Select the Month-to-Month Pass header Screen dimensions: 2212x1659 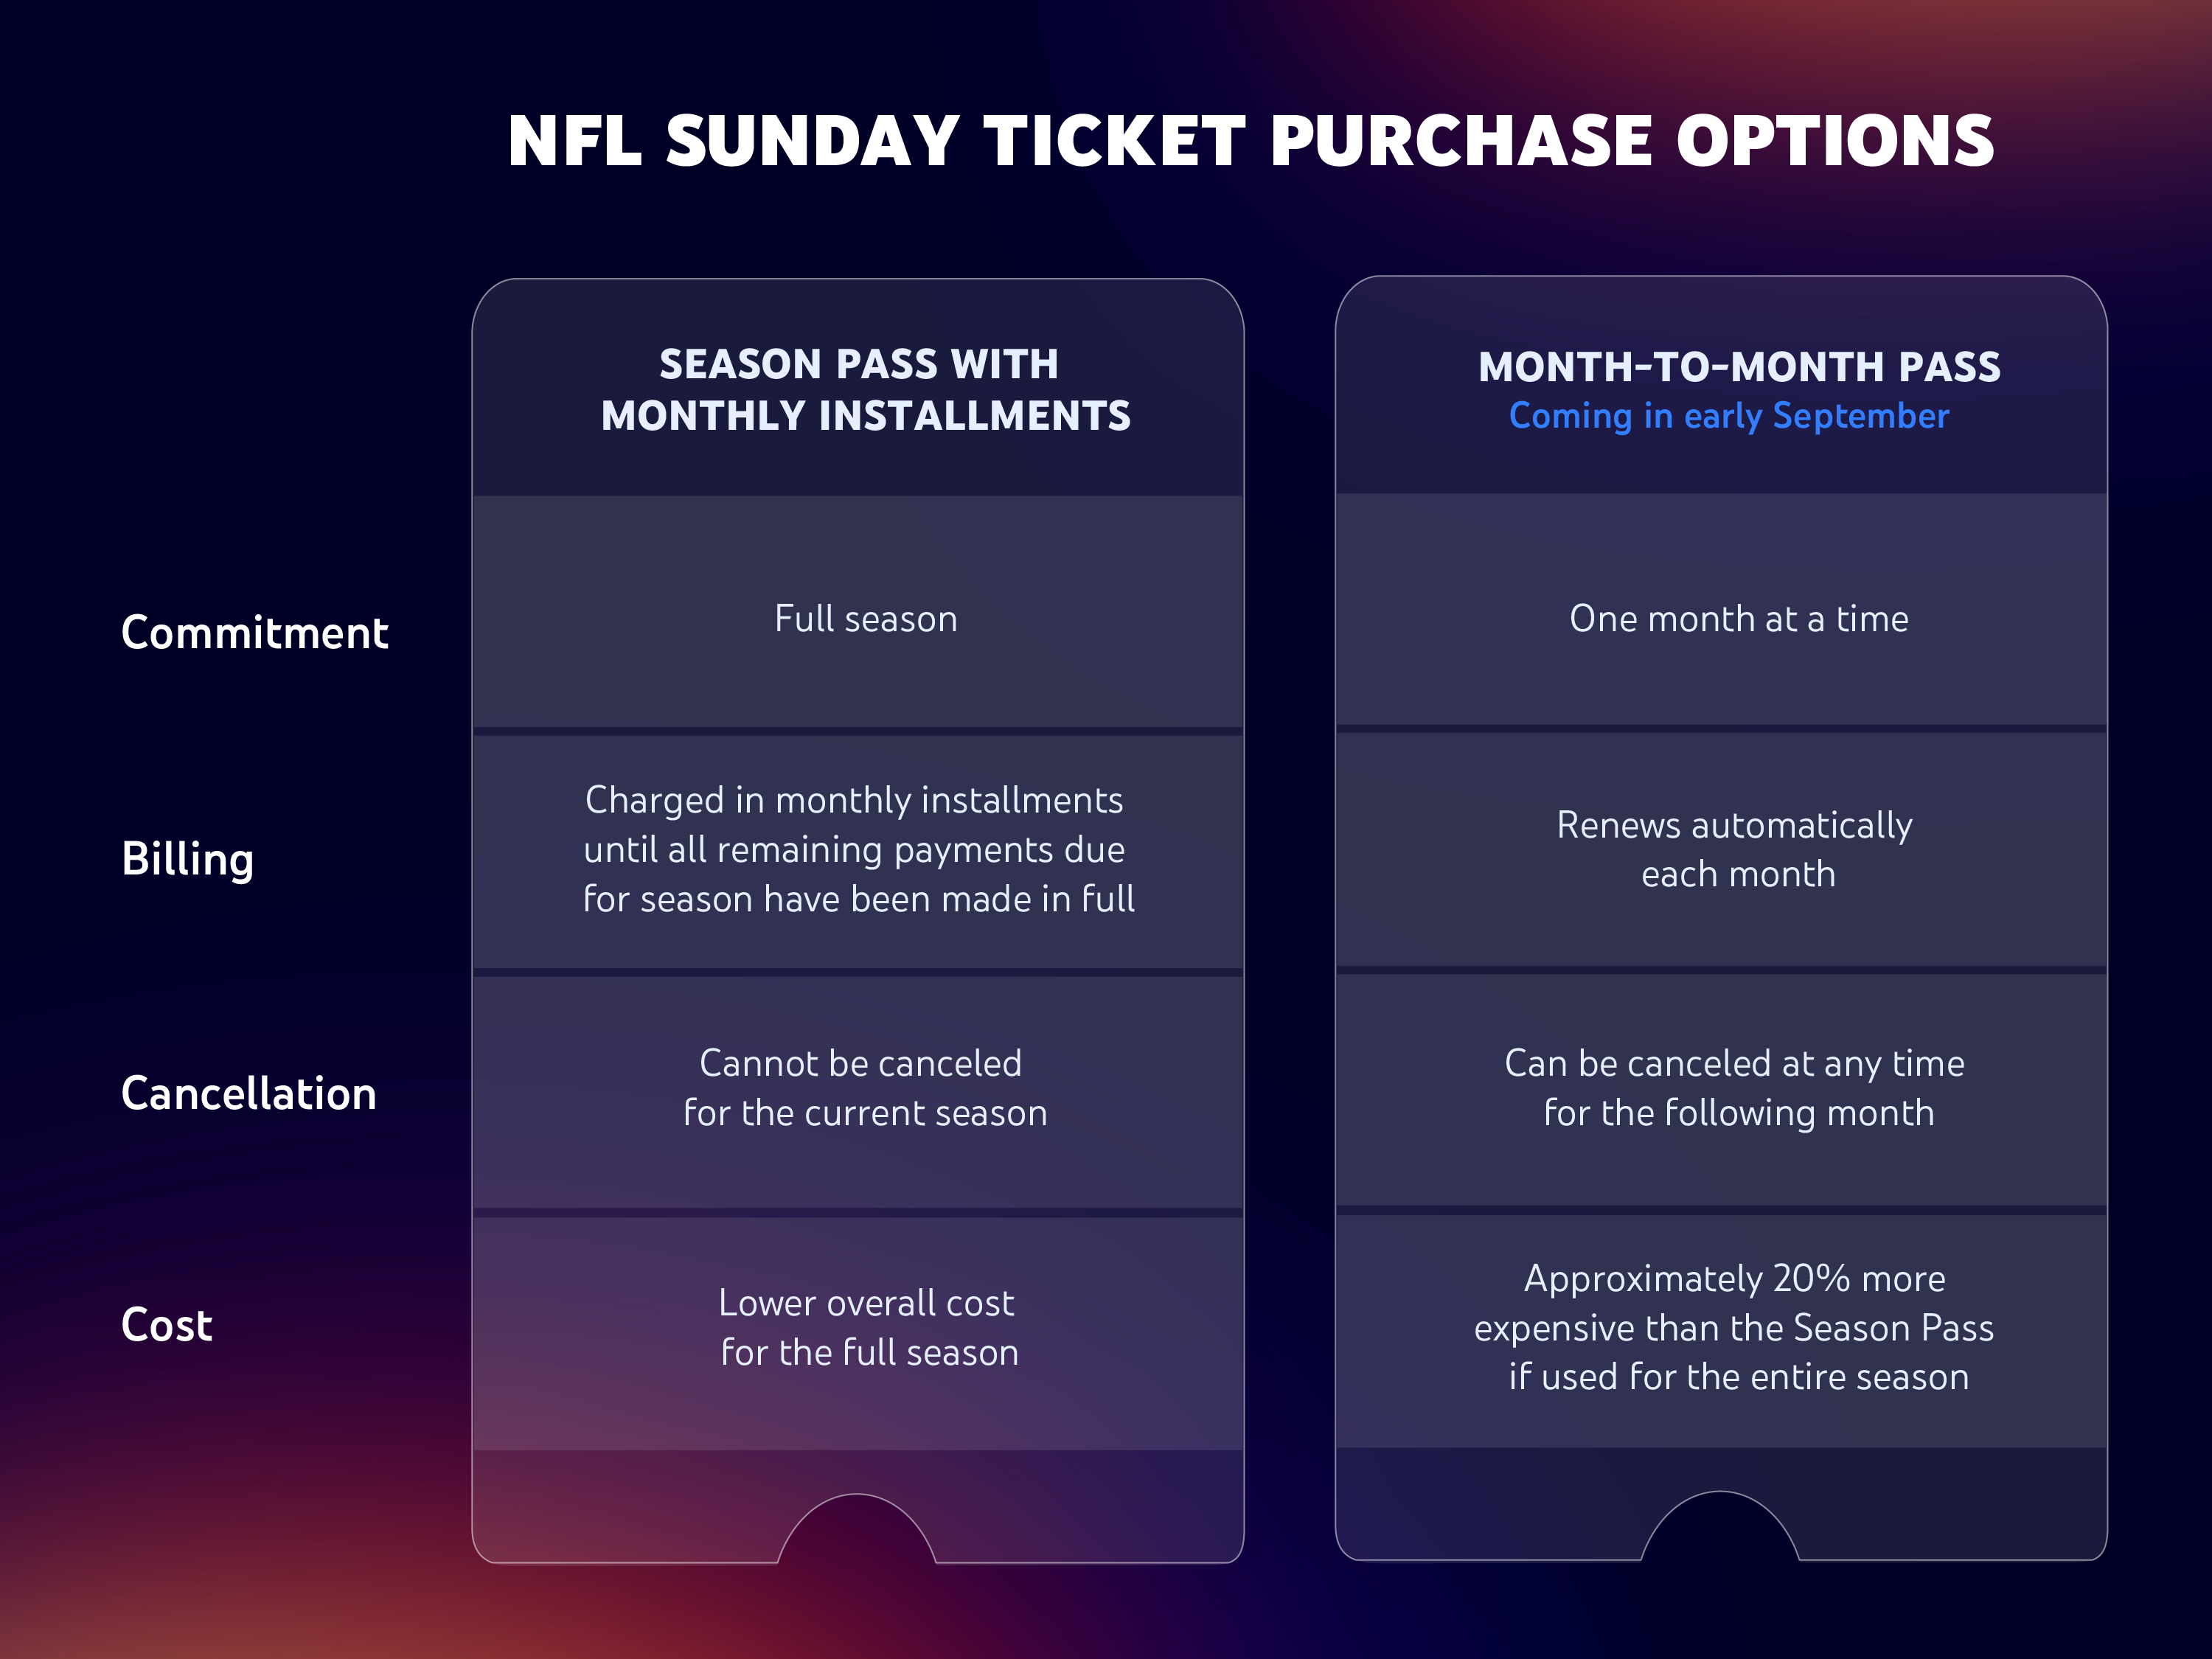(1739, 367)
